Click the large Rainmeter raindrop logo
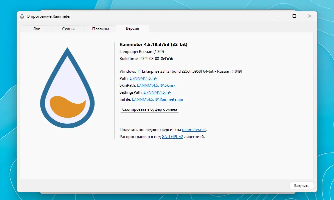The width and height of the screenshot is (334, 200). pos(67,88)
